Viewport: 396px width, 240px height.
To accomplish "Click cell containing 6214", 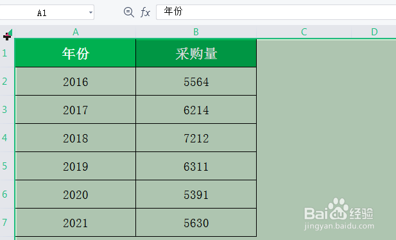I will coord(196,110).
